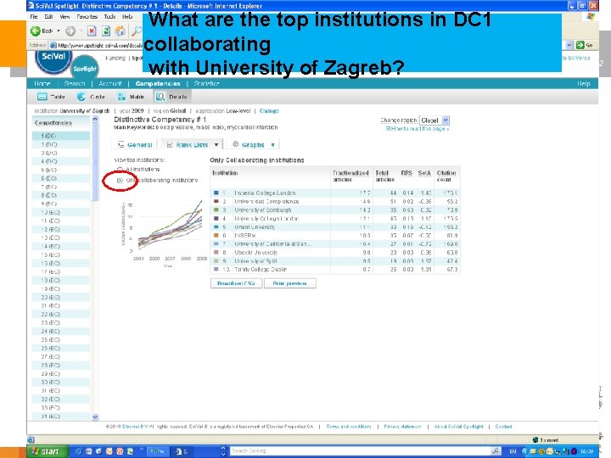Click the Search magnifier icon in toolbar

point(137,31)
